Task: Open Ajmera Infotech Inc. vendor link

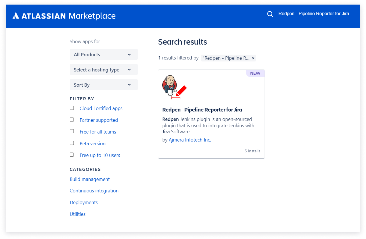Action: coord(190,140)
